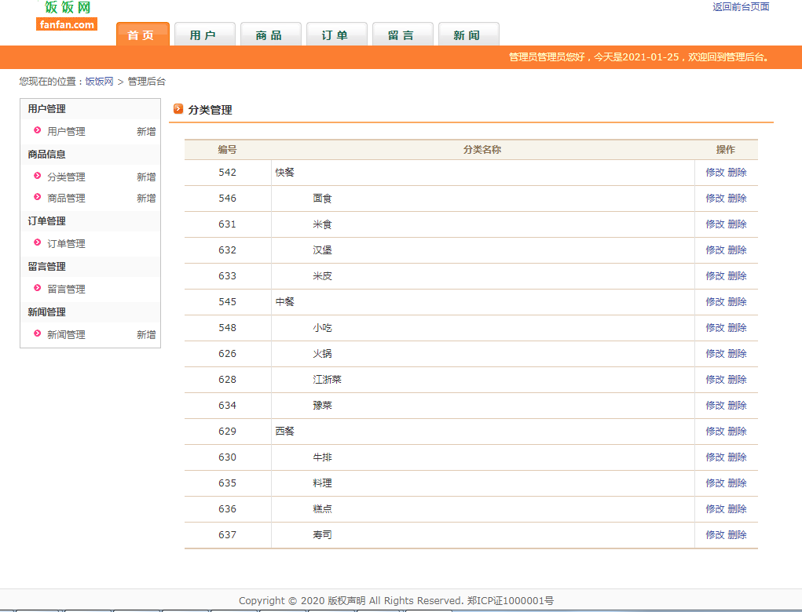The image size is (802, 612).
Task: Click the 分类名称 column header
Action: pos(482,150)
